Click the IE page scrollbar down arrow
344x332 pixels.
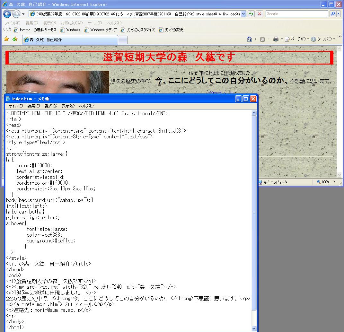pyautogui.click(x=340, y=175)
